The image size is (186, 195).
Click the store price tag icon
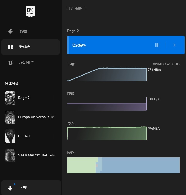[10, 32]
